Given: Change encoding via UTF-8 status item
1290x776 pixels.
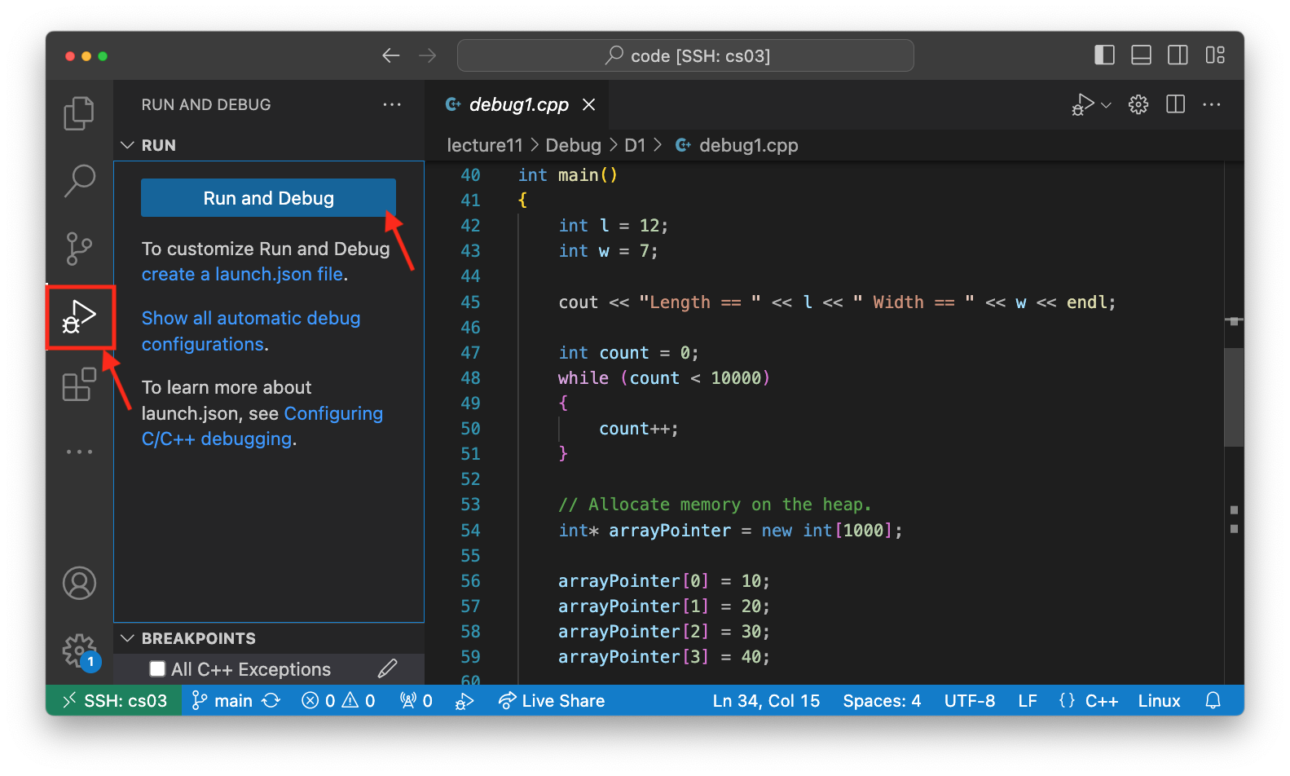Looking at the screenshot, I should (970, 701).
